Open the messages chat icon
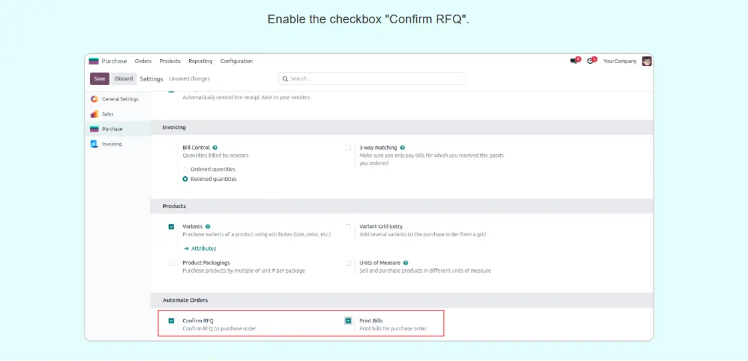 [x=573, y=61]
